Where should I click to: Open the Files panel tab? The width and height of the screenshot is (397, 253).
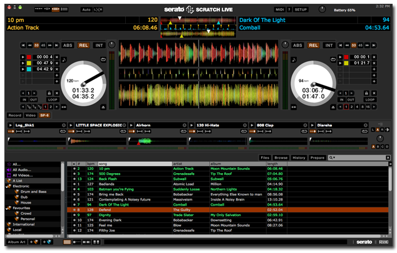265,158
